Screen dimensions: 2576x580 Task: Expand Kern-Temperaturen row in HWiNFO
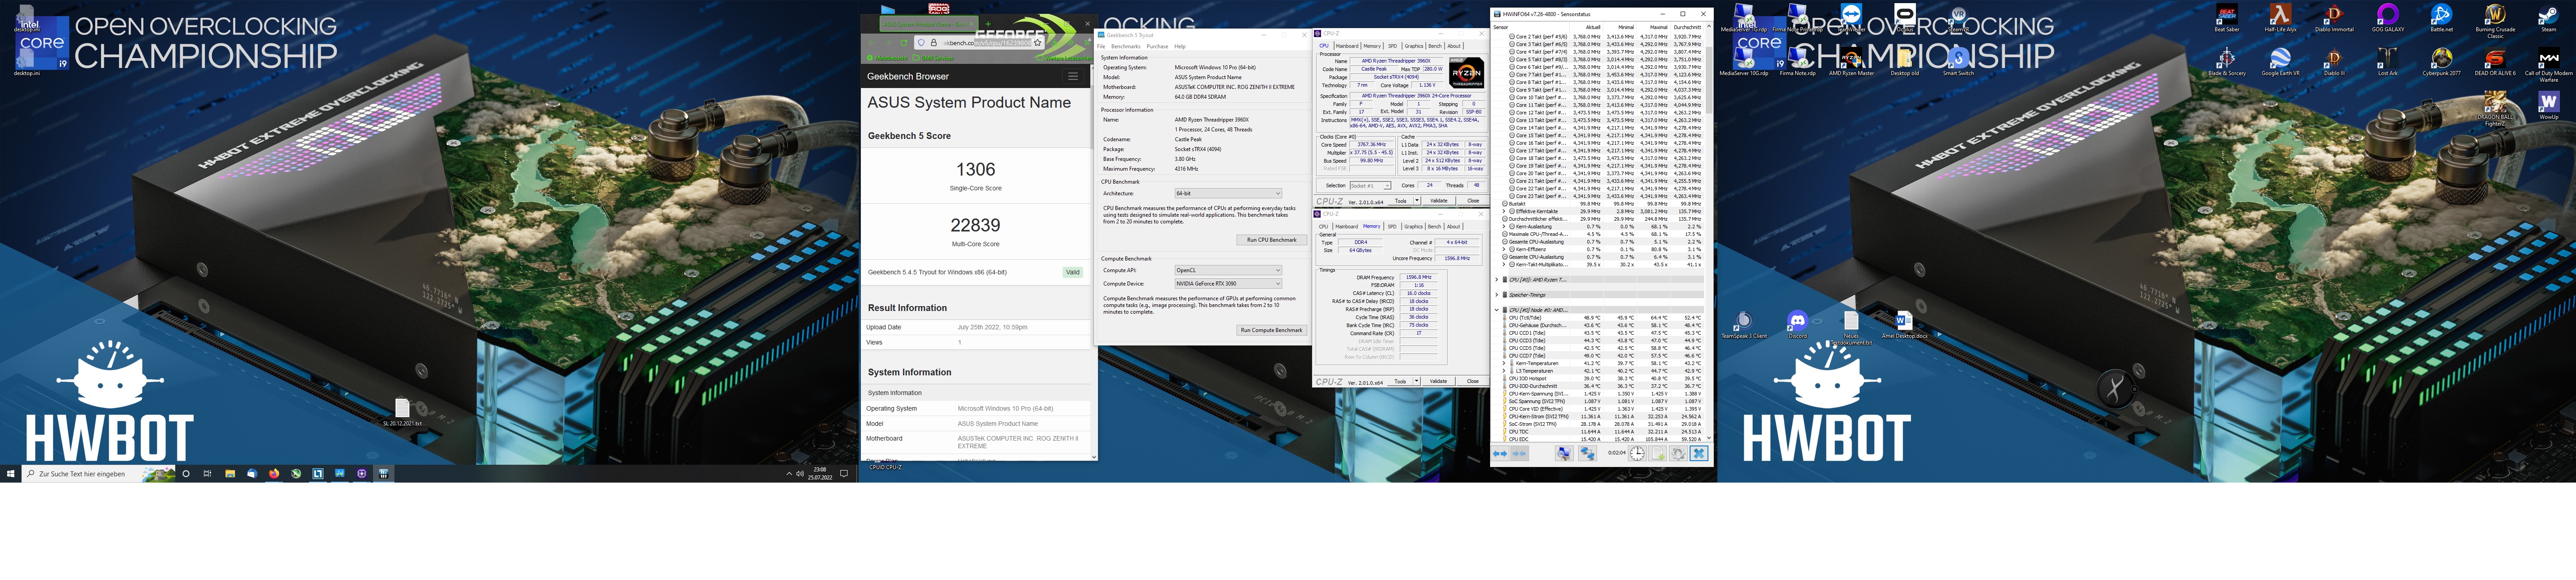tap(1504, 363)
